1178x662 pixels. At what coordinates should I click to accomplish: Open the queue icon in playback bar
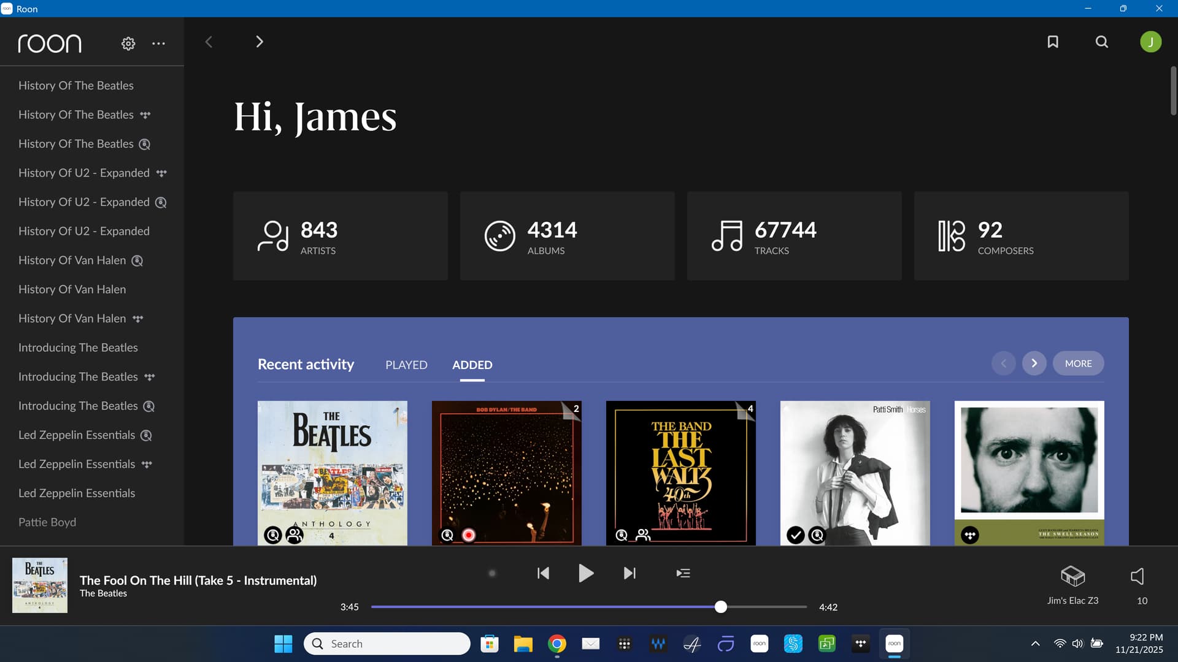tap(683, 573)
